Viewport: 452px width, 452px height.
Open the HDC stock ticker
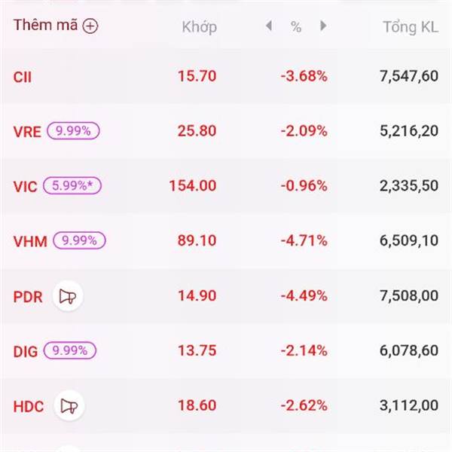[x=29, y=406]
